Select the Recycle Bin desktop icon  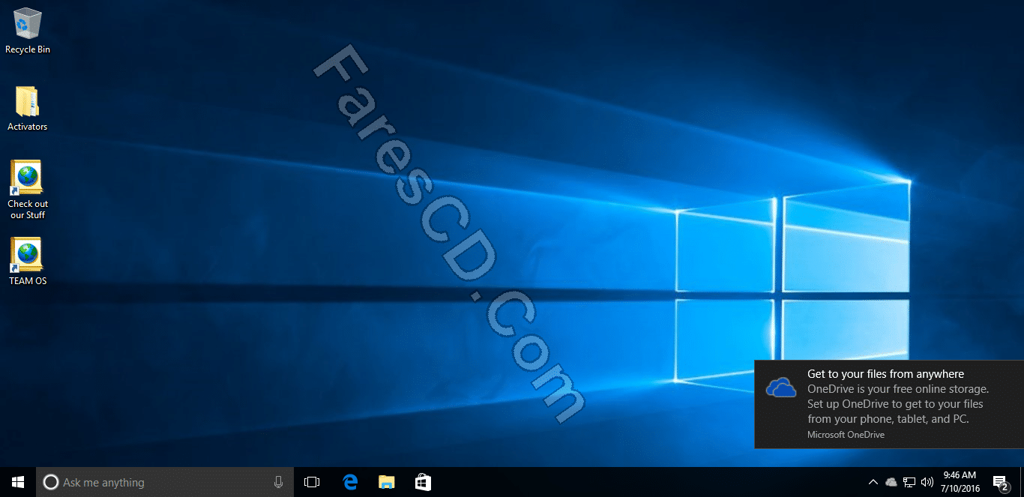click(x=28, y=31)
